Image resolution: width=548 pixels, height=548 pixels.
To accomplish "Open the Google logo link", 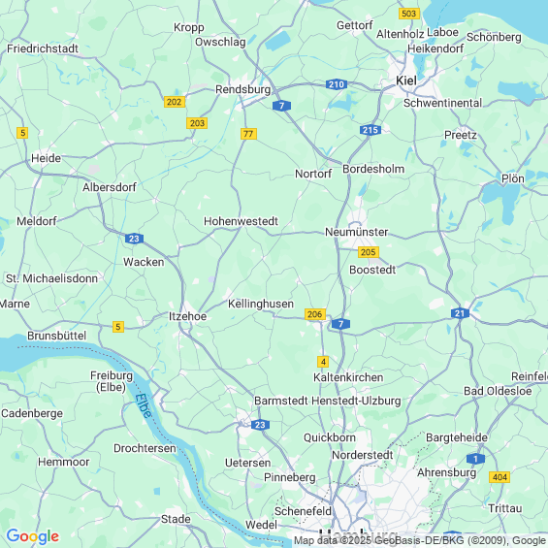I will pyautogui.click(x=33, y=536).
